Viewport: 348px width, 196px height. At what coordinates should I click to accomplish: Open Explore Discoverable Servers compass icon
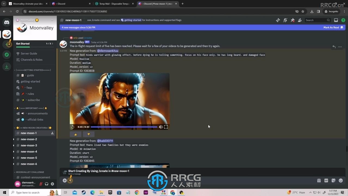[7, 55]
